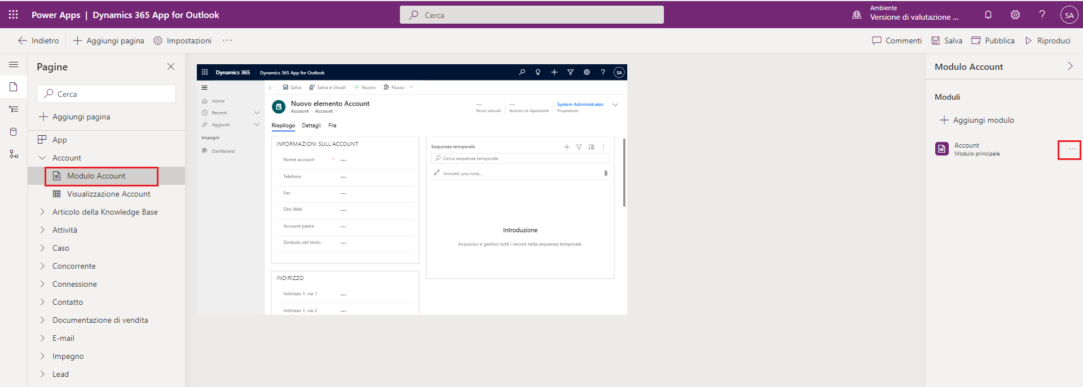Click the ellipsis more commands in toolbar
The height and width of the screenshot is (387, 1083).
click(227, 41)
